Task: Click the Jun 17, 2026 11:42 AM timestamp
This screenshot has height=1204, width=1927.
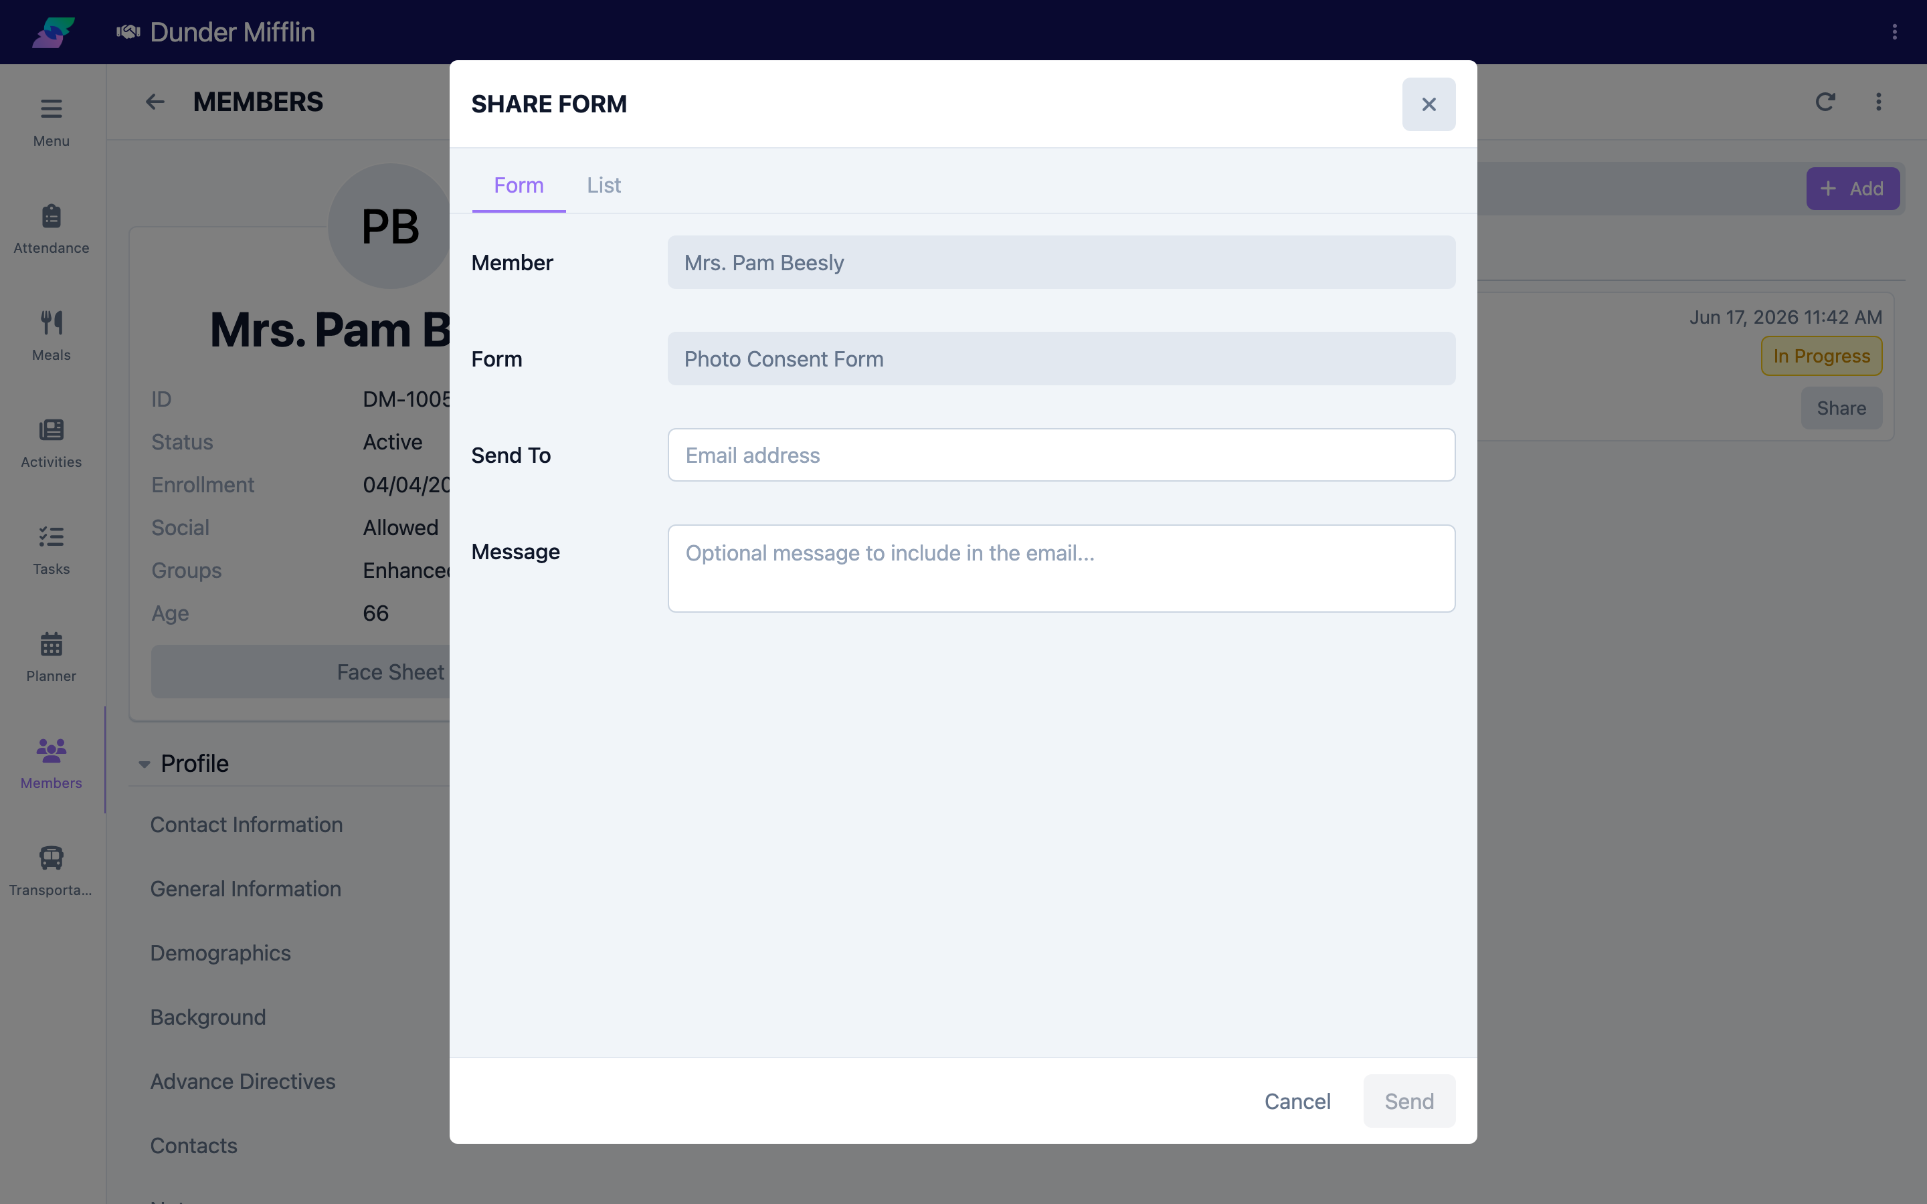Action: (x=1785, y=317)
